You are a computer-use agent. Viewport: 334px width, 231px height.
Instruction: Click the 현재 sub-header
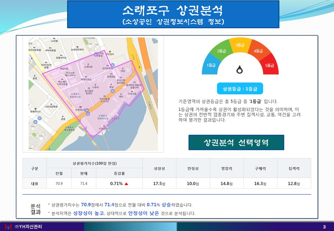pyautogui.click(x=84, y=173)
